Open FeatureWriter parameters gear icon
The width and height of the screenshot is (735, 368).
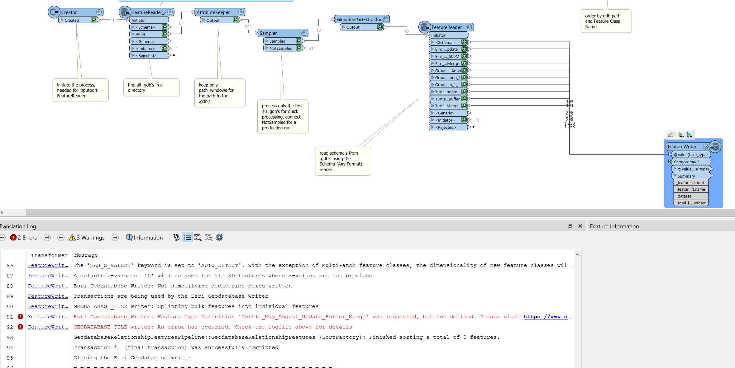click(705, 147)
